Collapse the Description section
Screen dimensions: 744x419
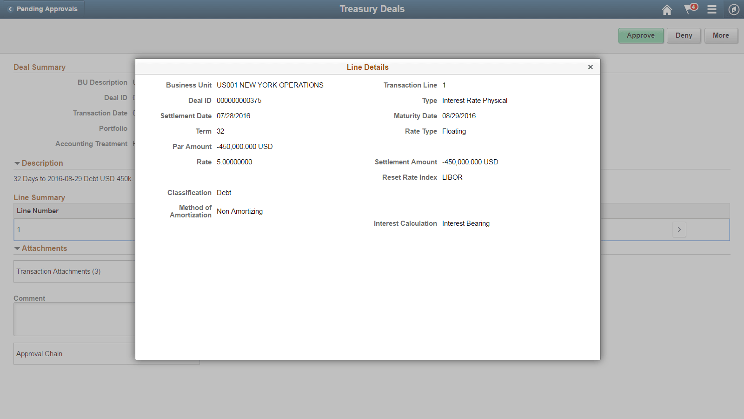click(x=17, y=163)
